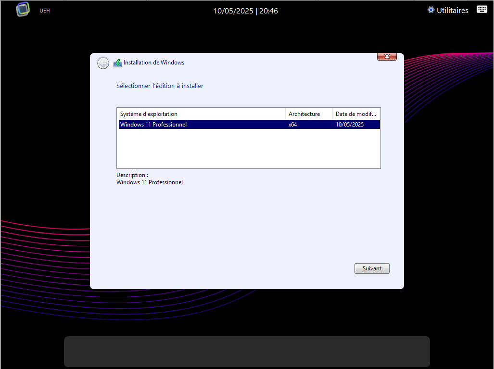Viewport: 494px width, 369px height.
Task: Click the date and time 10/05/2025 | 20:46
Action: [x=246, y=11]
